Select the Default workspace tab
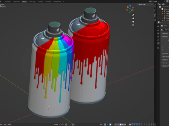 pos(24,2)
